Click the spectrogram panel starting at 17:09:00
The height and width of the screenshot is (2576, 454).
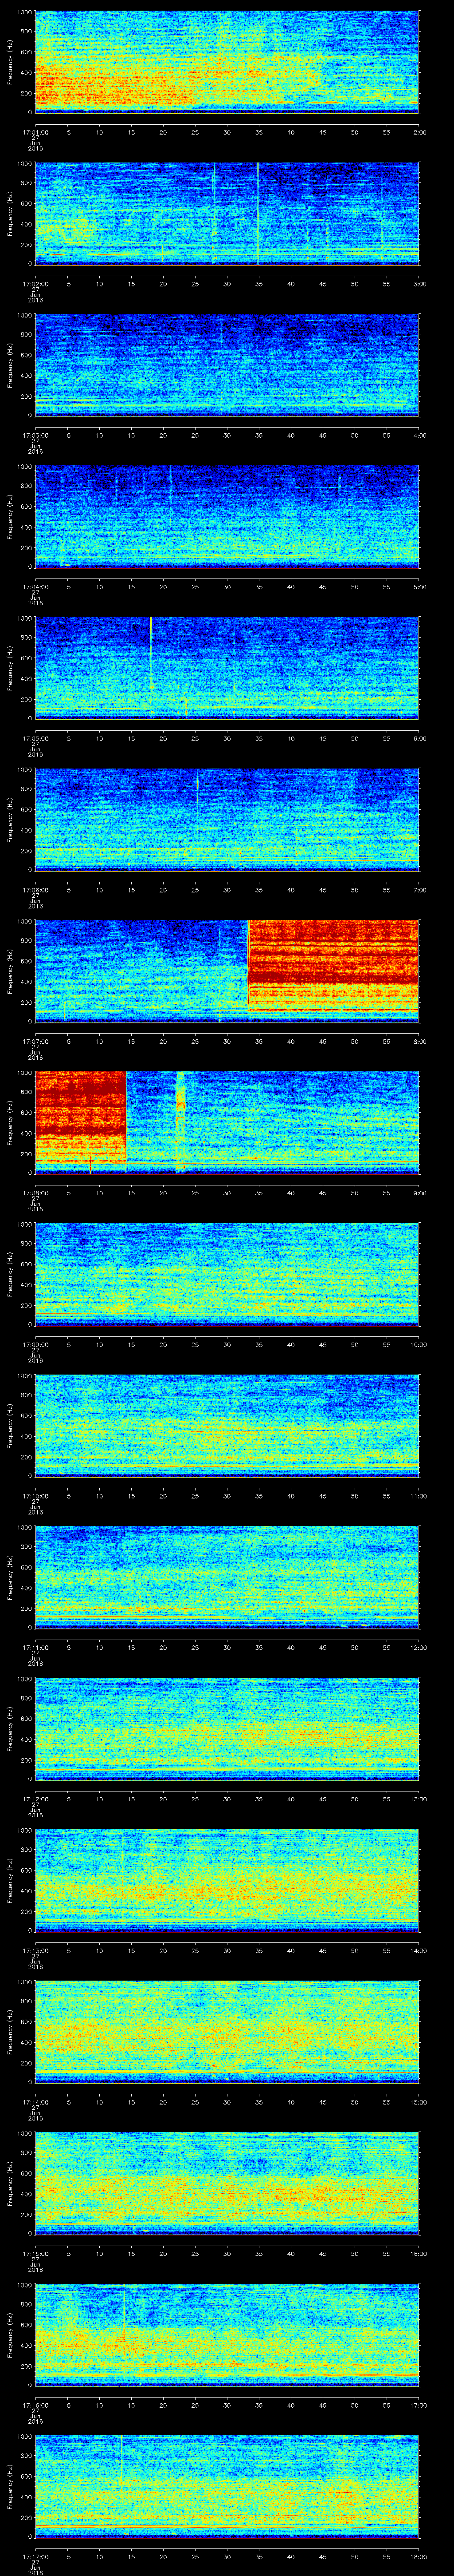click(227, 1274)
